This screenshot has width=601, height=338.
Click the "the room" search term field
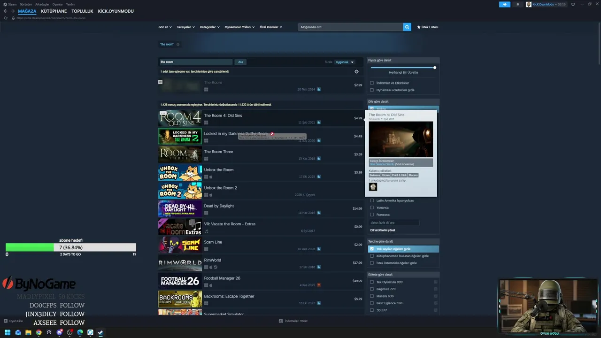[x=195, y=62]
